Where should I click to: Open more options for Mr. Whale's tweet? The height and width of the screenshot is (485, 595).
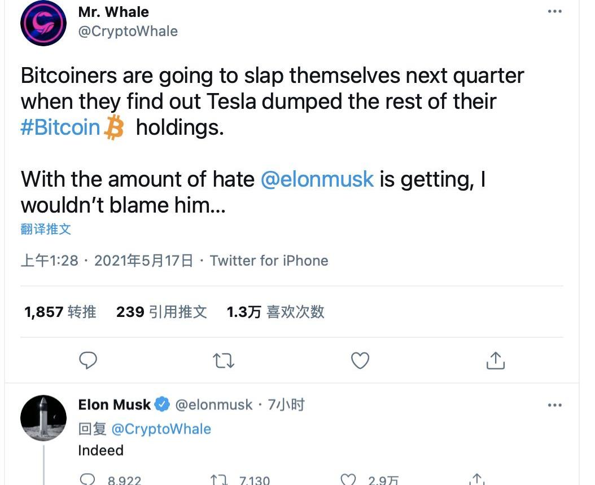click(555, 12)
